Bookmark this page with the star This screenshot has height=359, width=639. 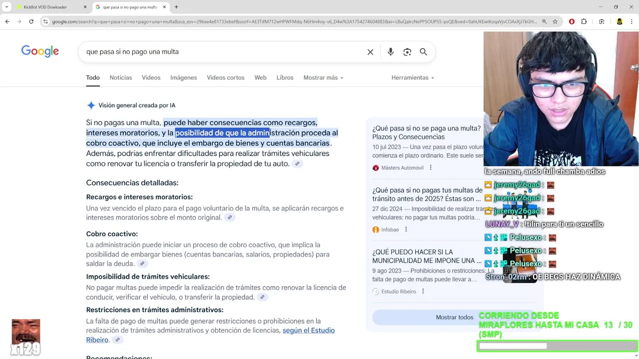click(x=555, y=21)
